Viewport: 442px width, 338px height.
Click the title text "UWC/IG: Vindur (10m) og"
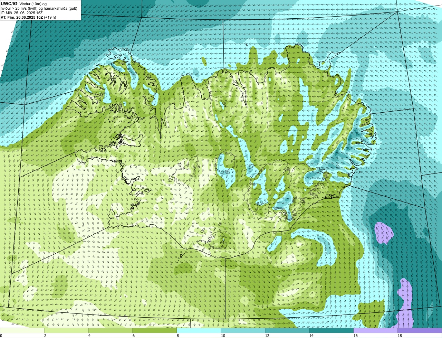[x=24, y=3]
